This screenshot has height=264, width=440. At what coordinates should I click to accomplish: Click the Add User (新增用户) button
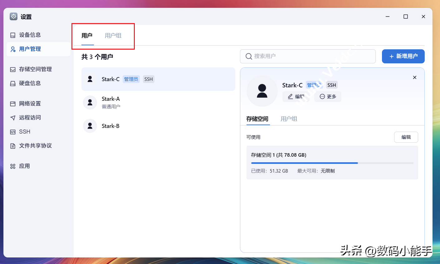pyautogui.click(x=403, y=56)
